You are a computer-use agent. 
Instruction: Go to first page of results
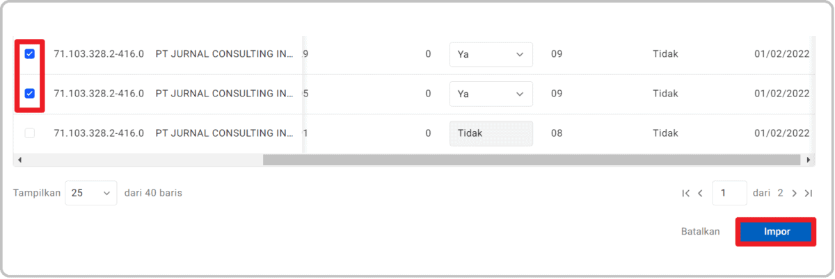coord(686,194)
